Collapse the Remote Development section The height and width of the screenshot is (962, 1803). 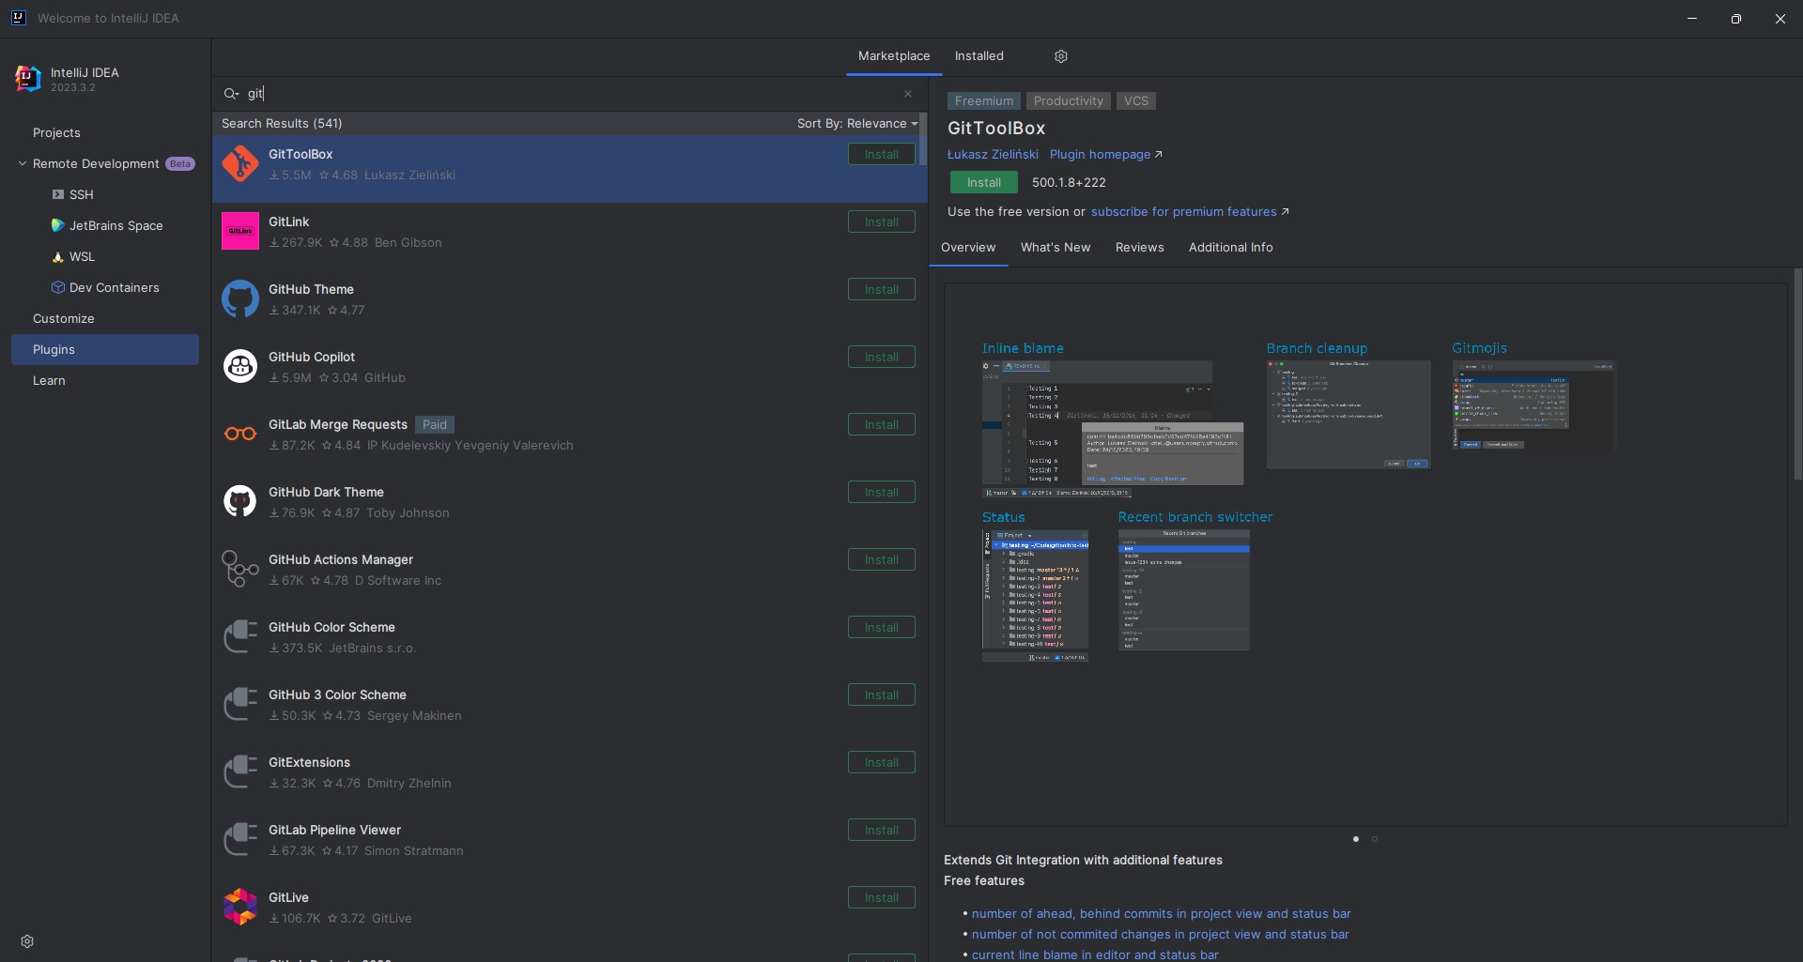coord(23,163)
